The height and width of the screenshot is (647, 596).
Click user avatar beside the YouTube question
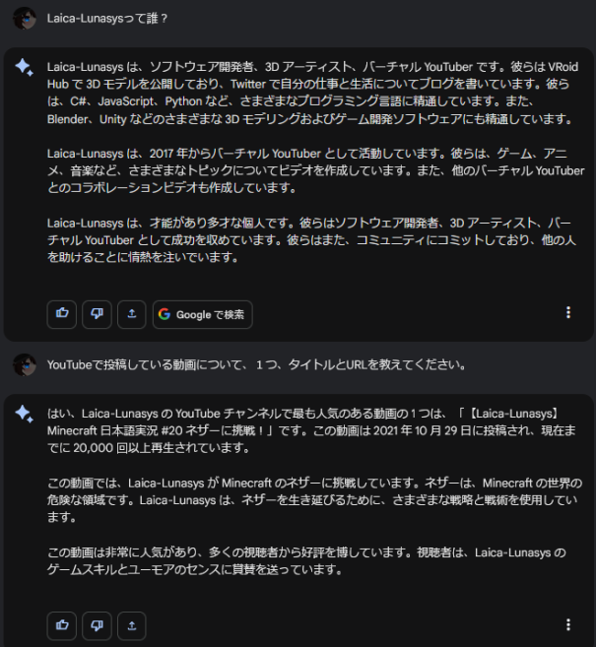click(25, 364)
